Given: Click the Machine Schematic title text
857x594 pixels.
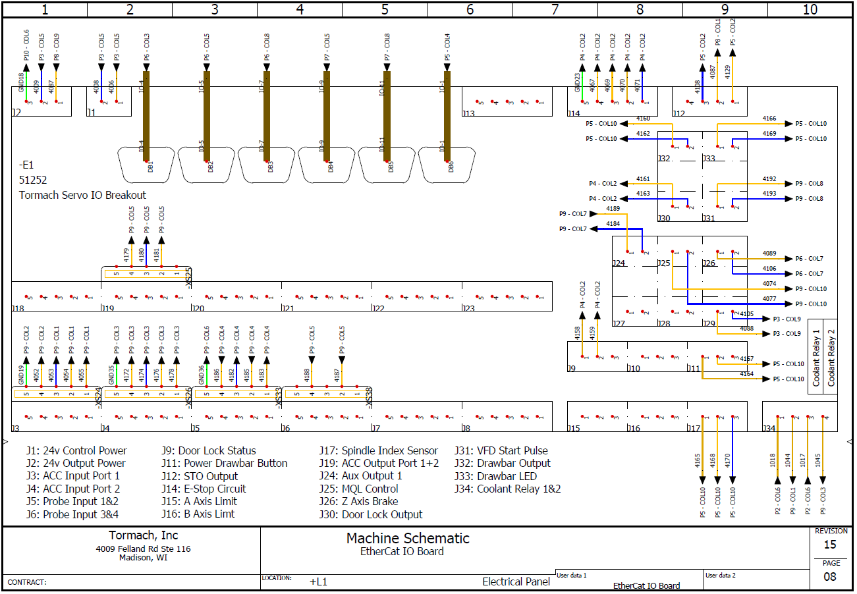Looking at the screenshot, I should point(408,538).
